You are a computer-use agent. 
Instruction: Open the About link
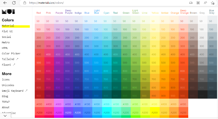click(x=6, y=107)
